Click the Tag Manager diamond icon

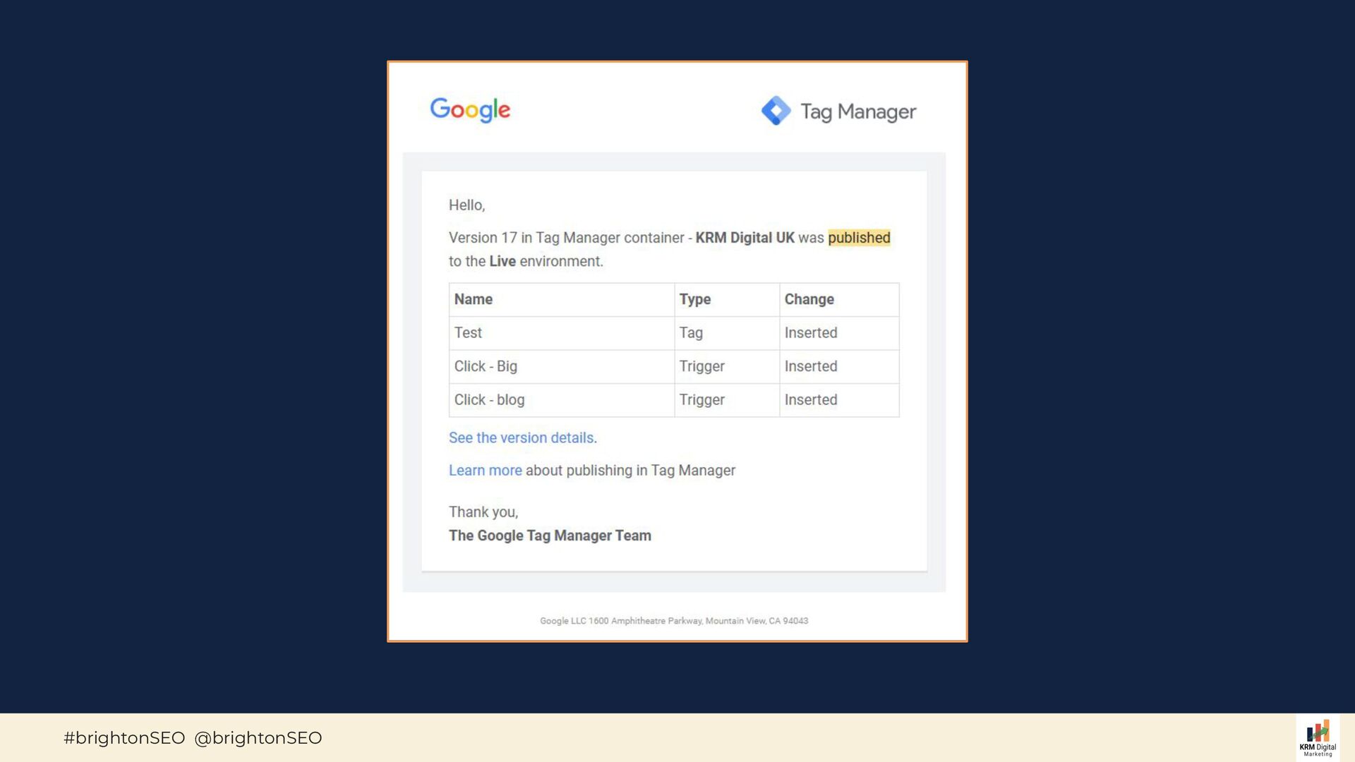click(776, 111)
